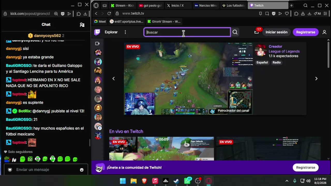
Task: Switch to the Inicio / X tab
Action: click(178, 5)
